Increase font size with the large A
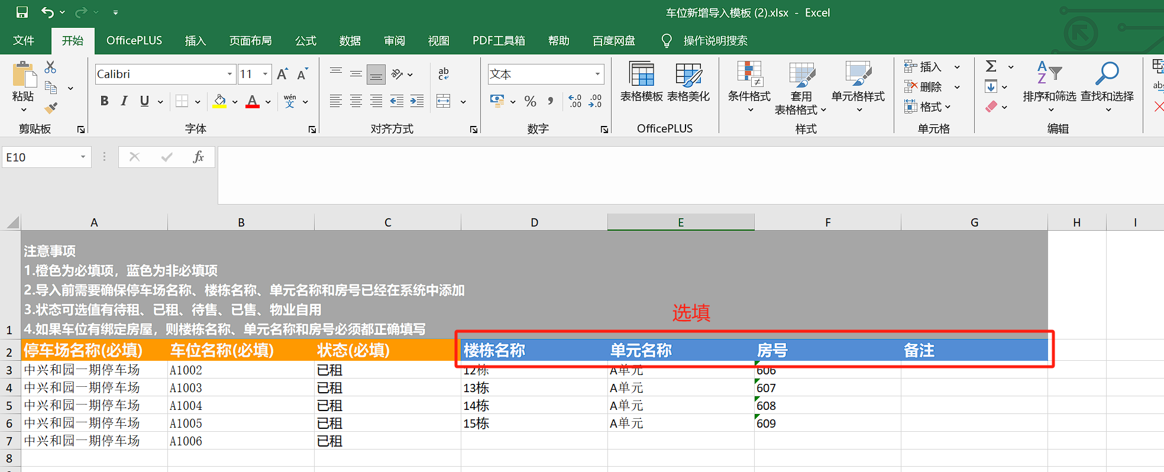The width and height of the screenshot is (1164, 472). click(x=283, y=74)
